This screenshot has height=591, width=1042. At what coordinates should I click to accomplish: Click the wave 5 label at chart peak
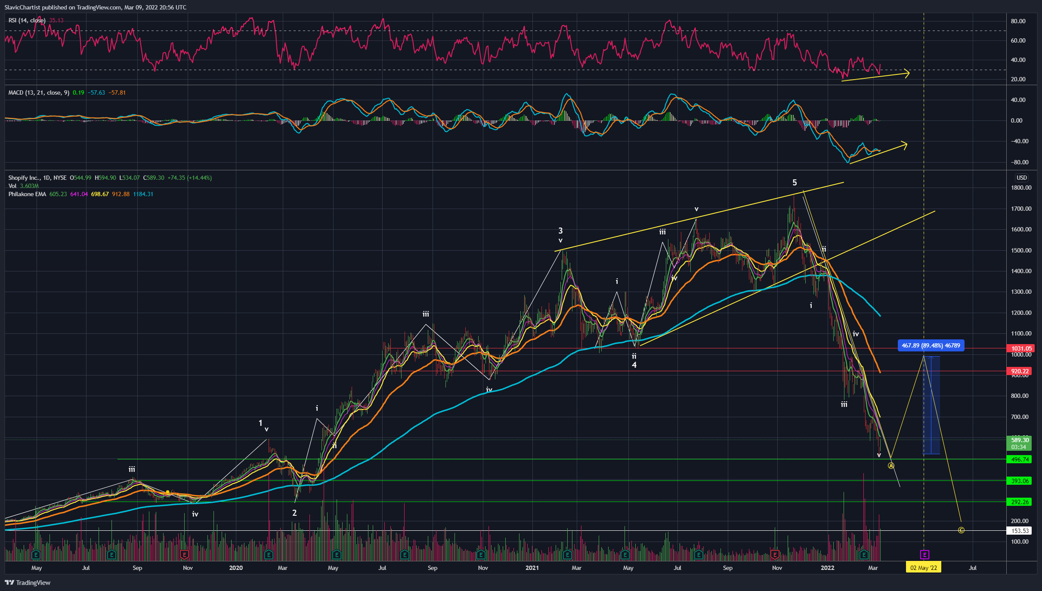tap(795, 182)
